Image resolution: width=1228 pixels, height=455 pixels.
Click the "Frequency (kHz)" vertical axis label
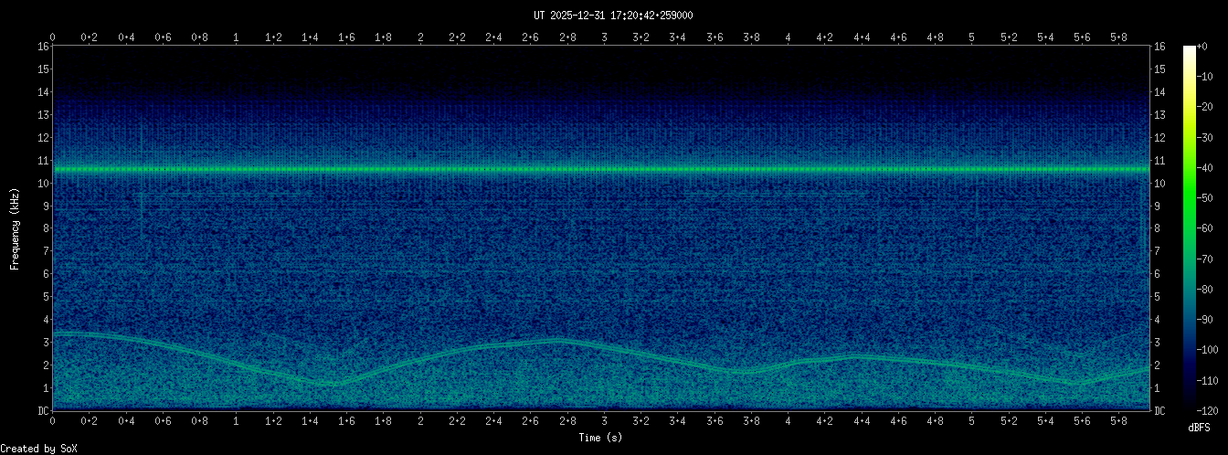coord(15,228)
